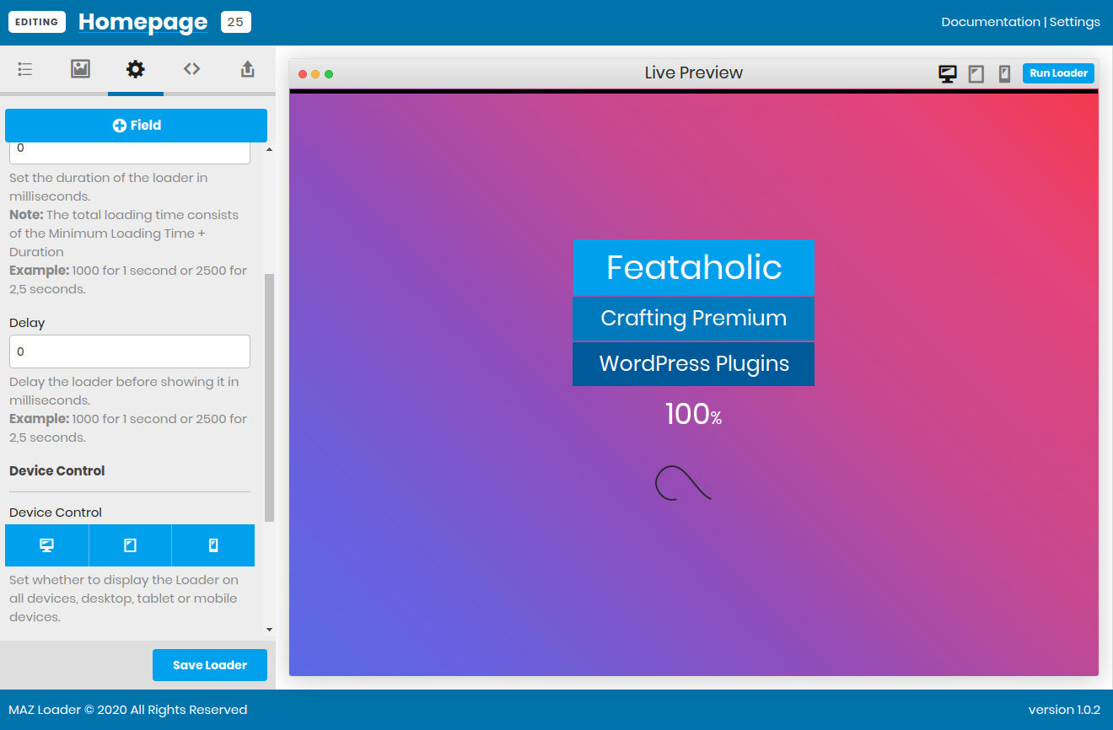Click the Device Control section heading
This screenshot has height=730, width=1113.
[x=57, y=470]
